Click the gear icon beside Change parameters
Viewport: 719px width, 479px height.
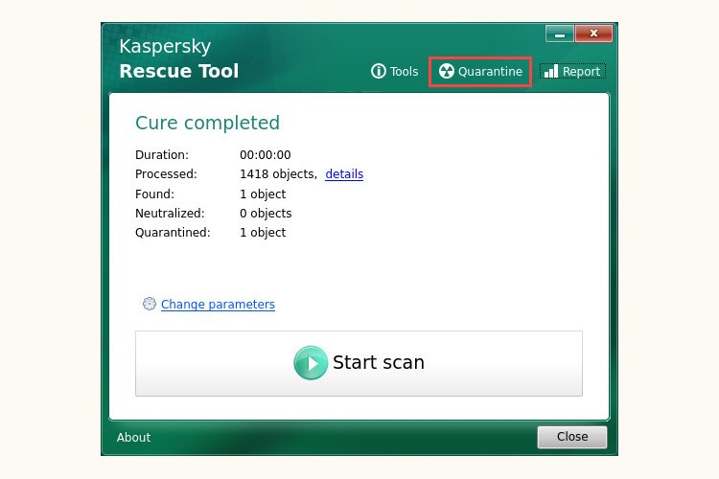(x=149, y=304)
